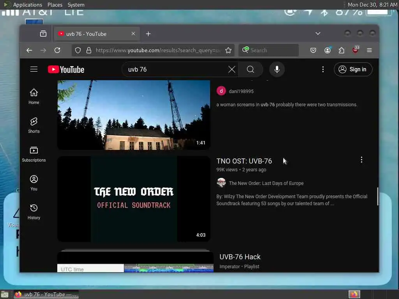399x299 pixels.
Task: Go forward one page in Firefox
Action: click(x=43, y=50)
